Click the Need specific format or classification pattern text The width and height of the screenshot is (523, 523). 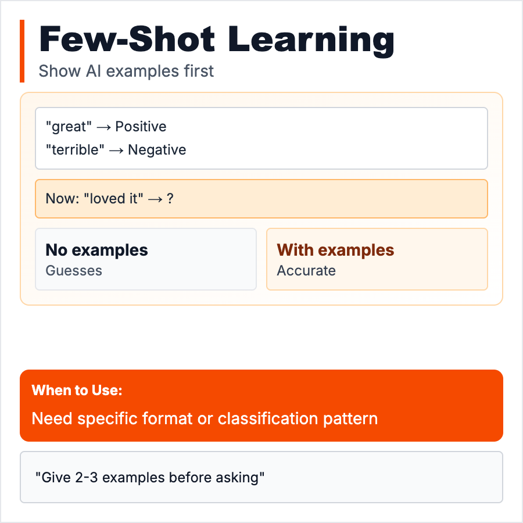pos(205,418)
